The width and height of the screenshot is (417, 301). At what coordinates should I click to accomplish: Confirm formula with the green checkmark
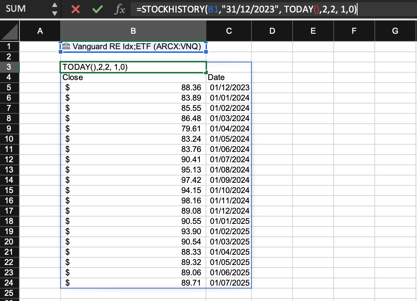pyautogui.click(x=97, y=9)
